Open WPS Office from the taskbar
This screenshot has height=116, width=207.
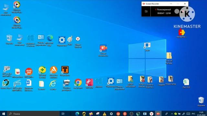click(x=118, y=114)
